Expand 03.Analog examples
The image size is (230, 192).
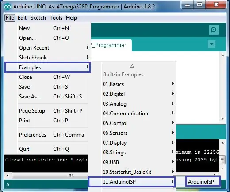[x=132, y=104]
